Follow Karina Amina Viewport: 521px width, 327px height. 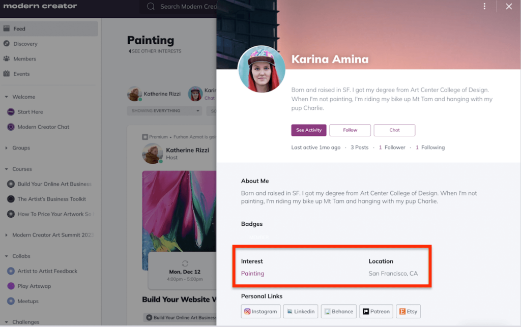(350, 130)
